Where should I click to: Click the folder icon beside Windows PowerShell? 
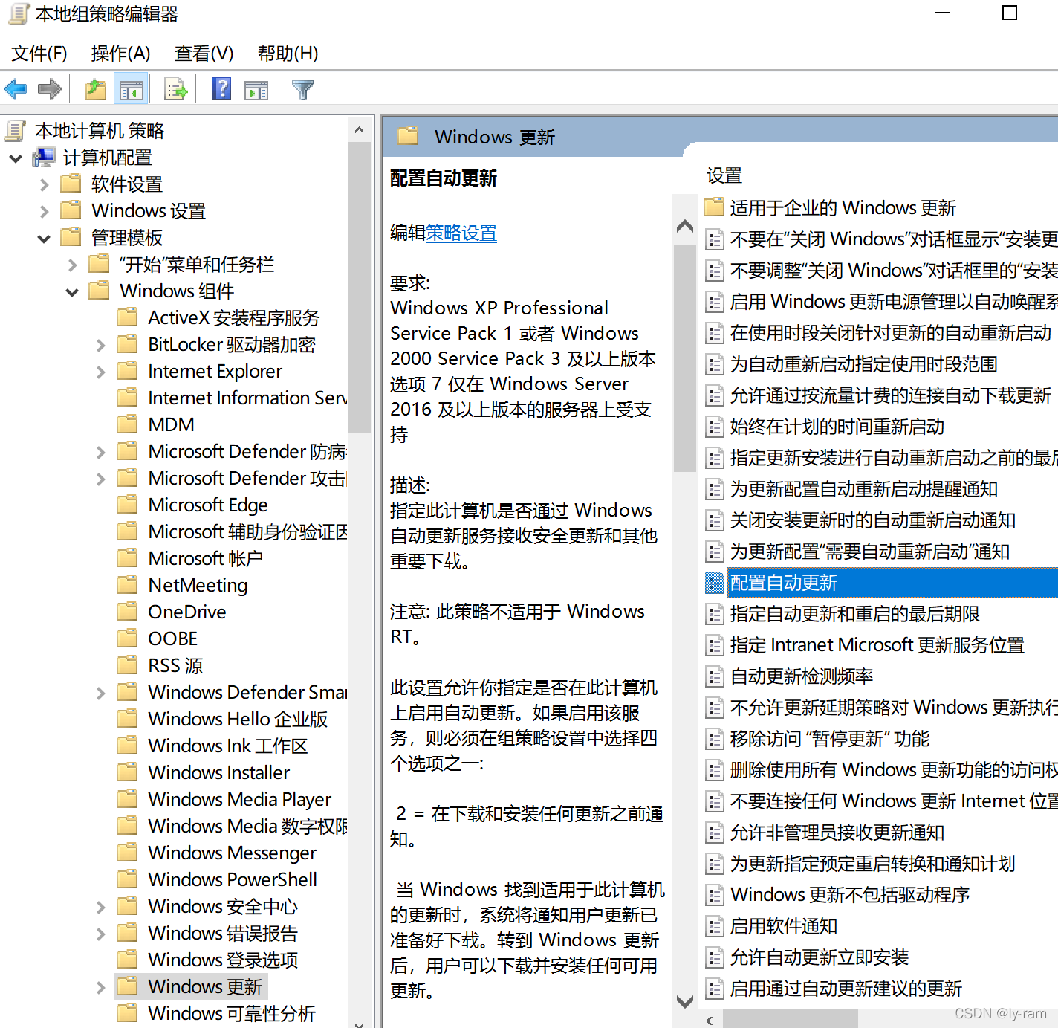128,879
